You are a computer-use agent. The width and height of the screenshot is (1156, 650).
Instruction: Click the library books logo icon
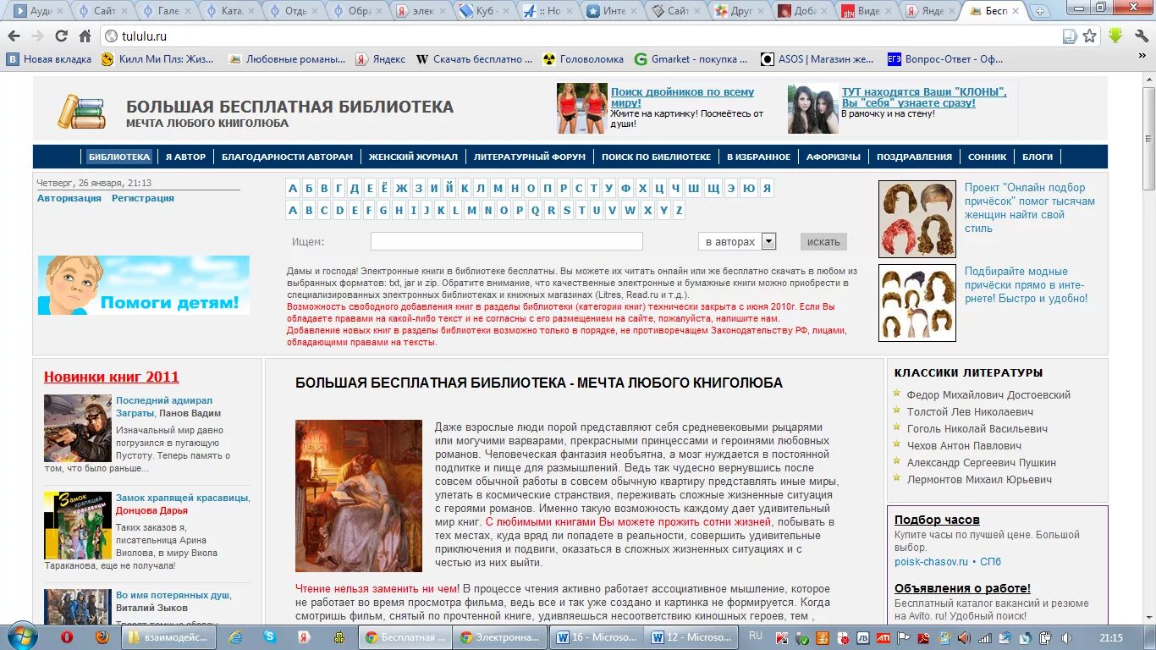point(81,111)
